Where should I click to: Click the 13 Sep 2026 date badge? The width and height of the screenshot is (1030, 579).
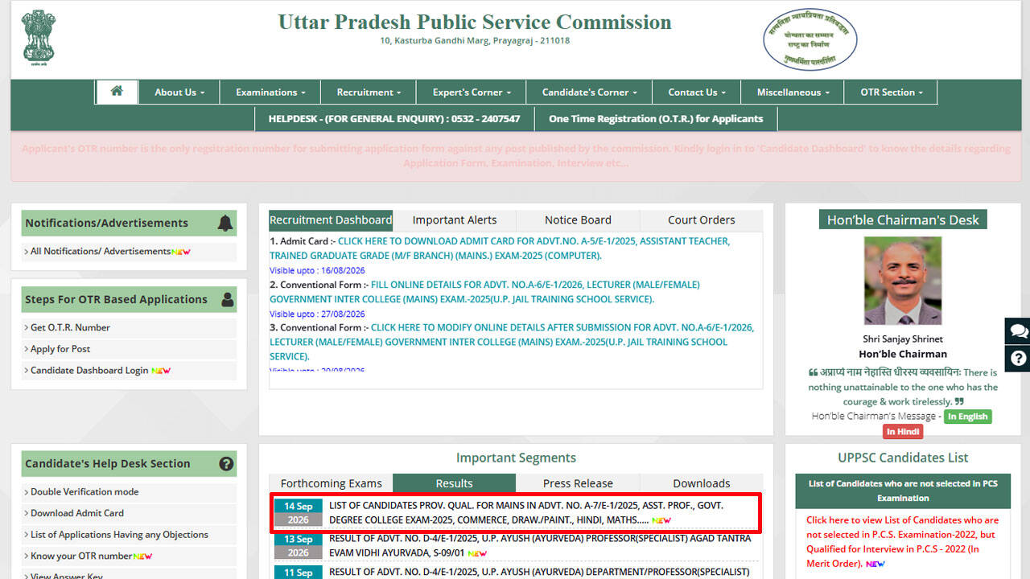pyautogui.click(x=298, y=546)
